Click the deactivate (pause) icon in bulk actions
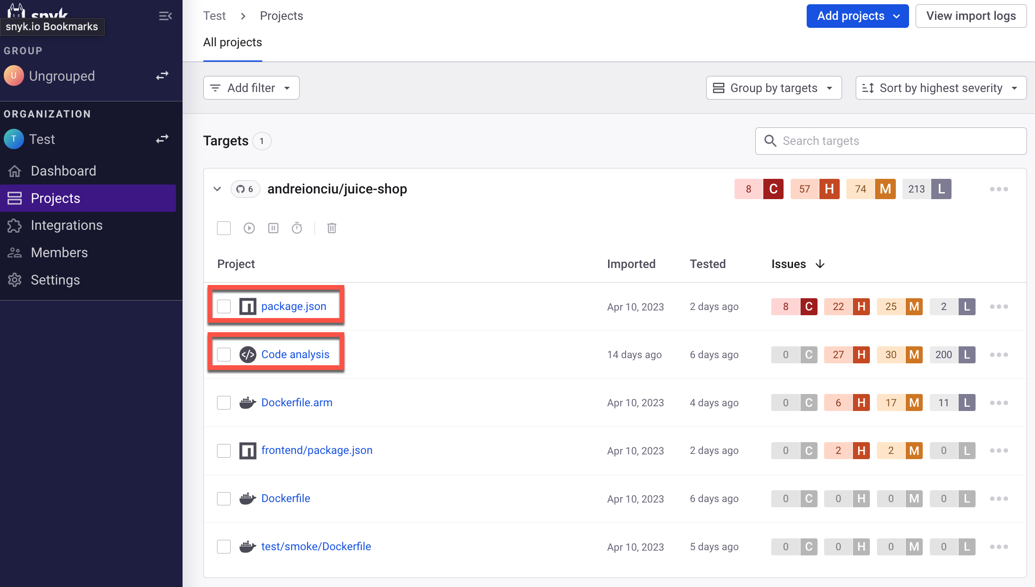Viewport: 1035px width, 587px height. coord(273,228)
